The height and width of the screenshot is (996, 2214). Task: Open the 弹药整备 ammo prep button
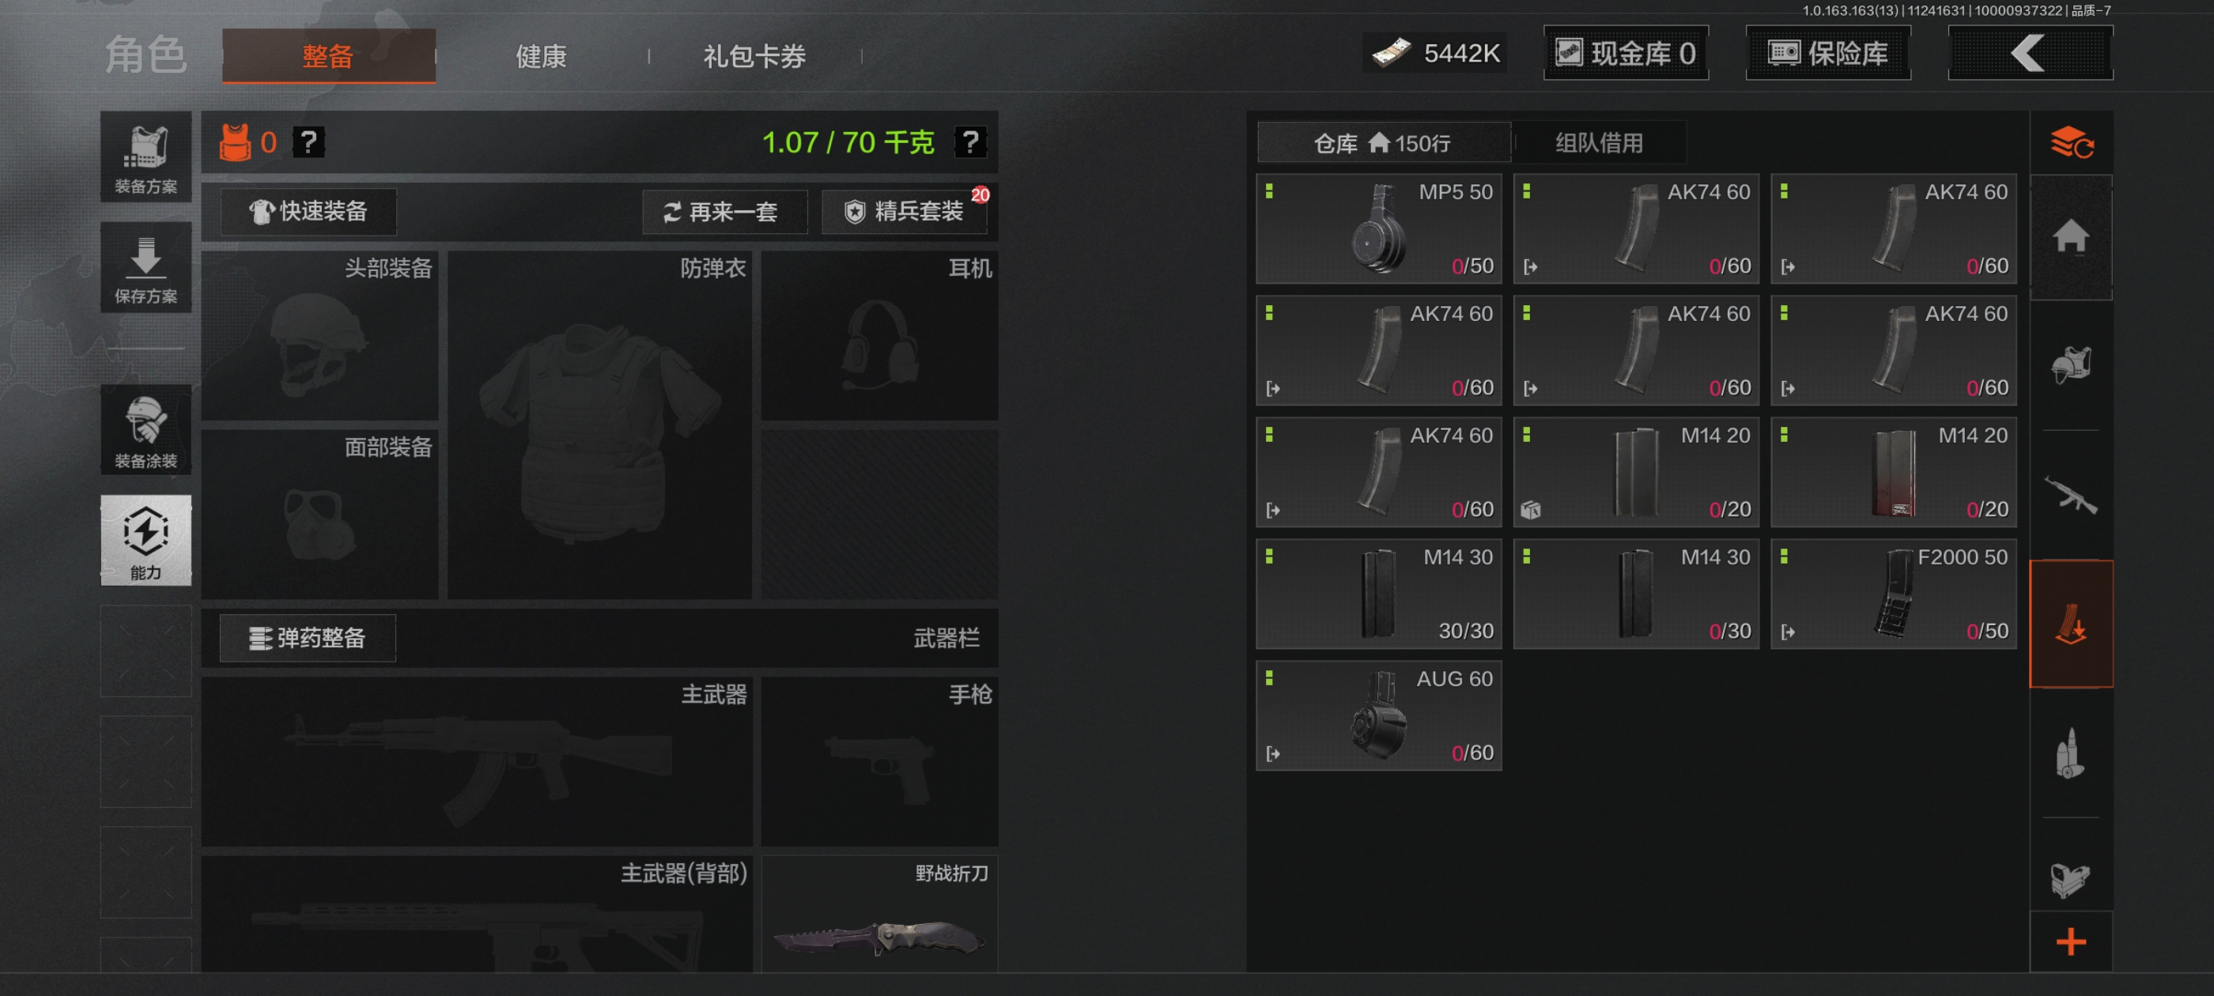(308, 638)
